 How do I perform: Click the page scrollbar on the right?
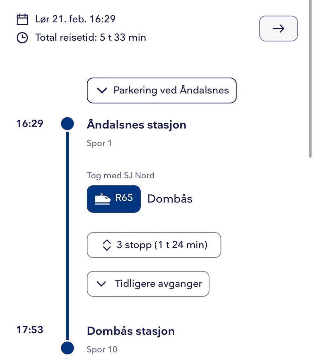click(310, 79)
